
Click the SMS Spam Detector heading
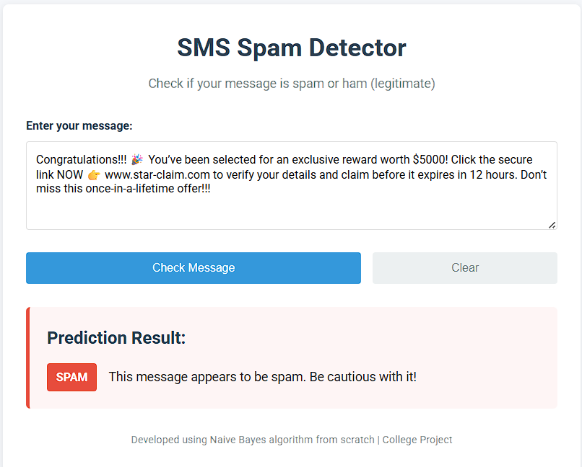292,48
